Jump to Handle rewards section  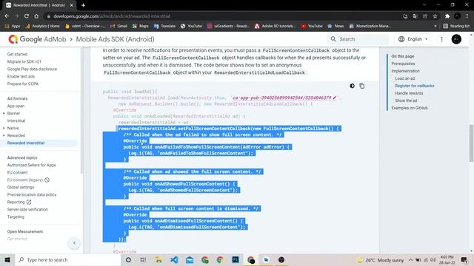409,93
